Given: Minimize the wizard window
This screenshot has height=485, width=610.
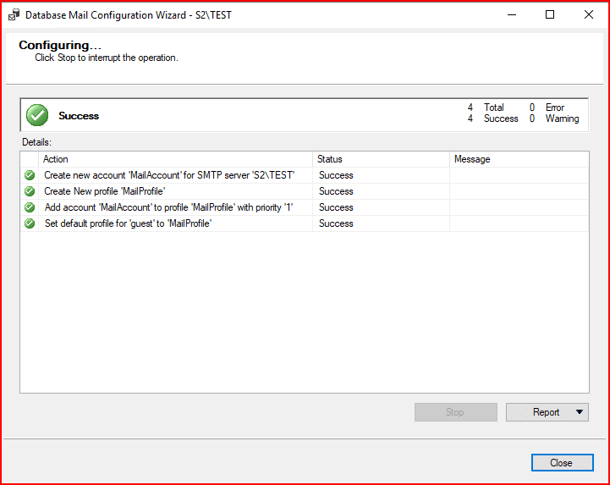Looking at the screenshot, I should [x=510, y=14].
